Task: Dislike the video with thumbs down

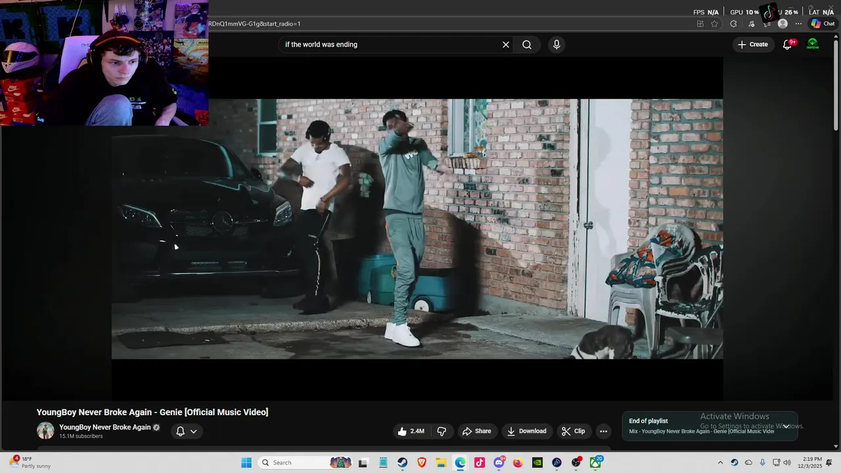Action: 442,431
